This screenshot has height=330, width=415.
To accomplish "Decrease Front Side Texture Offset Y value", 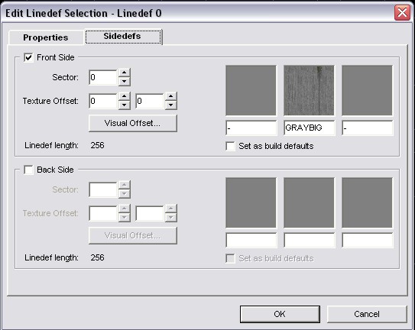I will pos(170,105).
